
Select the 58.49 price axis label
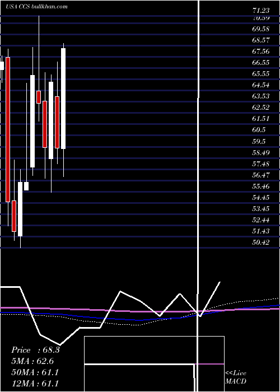click(x=261, y=153)
